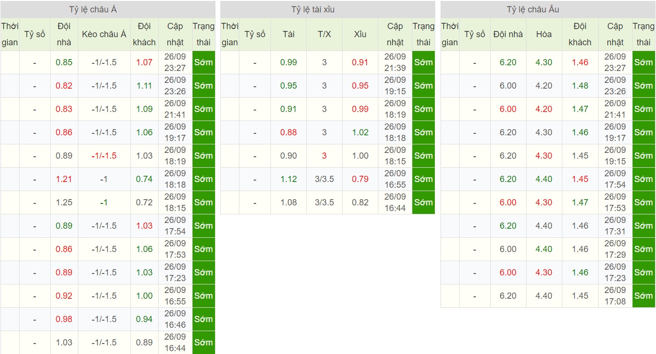
Task: Select home odds 0.92 in châu Á table
Action: pyautogui.click(x=64, y=296)
